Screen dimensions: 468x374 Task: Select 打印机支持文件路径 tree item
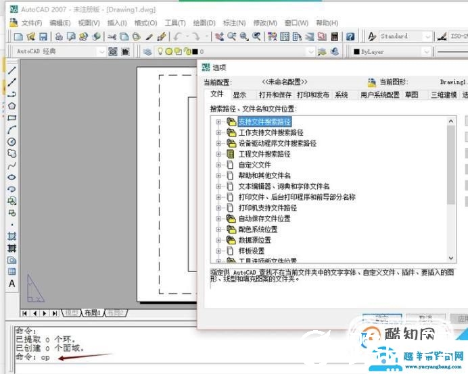(268, 208)
